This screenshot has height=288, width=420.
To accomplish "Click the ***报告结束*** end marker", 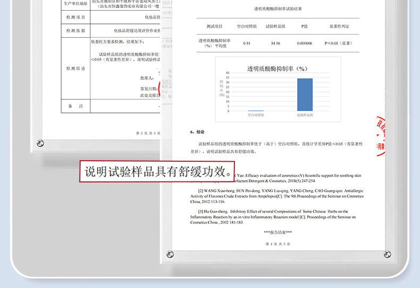I will coord(278,232).
